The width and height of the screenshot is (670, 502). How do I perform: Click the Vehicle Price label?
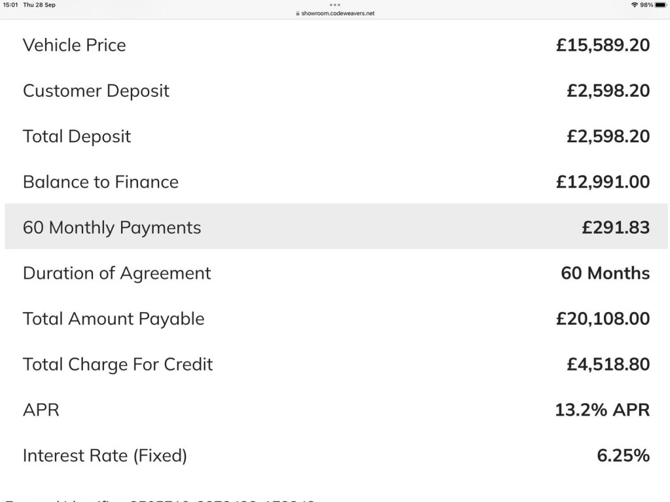74,45
